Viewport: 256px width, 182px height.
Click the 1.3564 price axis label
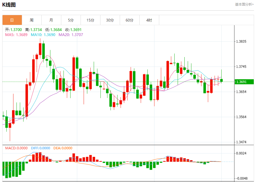241,117
